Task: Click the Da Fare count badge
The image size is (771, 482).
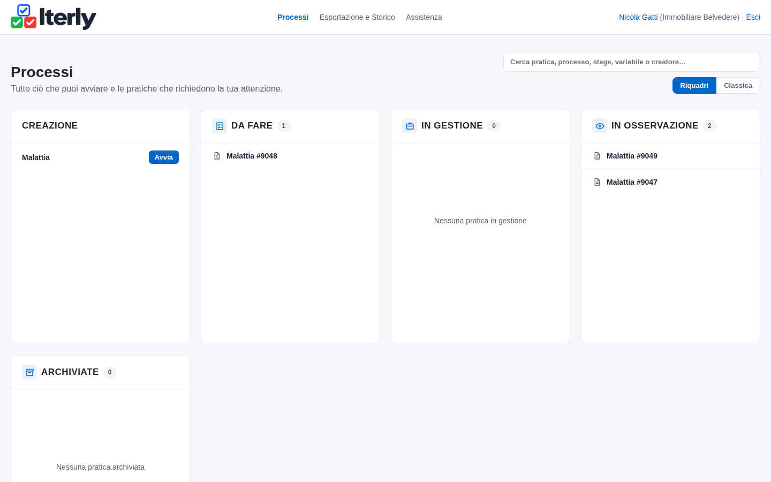Action: tap(284, 126)
